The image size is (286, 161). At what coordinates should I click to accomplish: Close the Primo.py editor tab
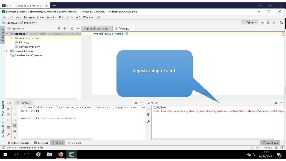[131, 29]
